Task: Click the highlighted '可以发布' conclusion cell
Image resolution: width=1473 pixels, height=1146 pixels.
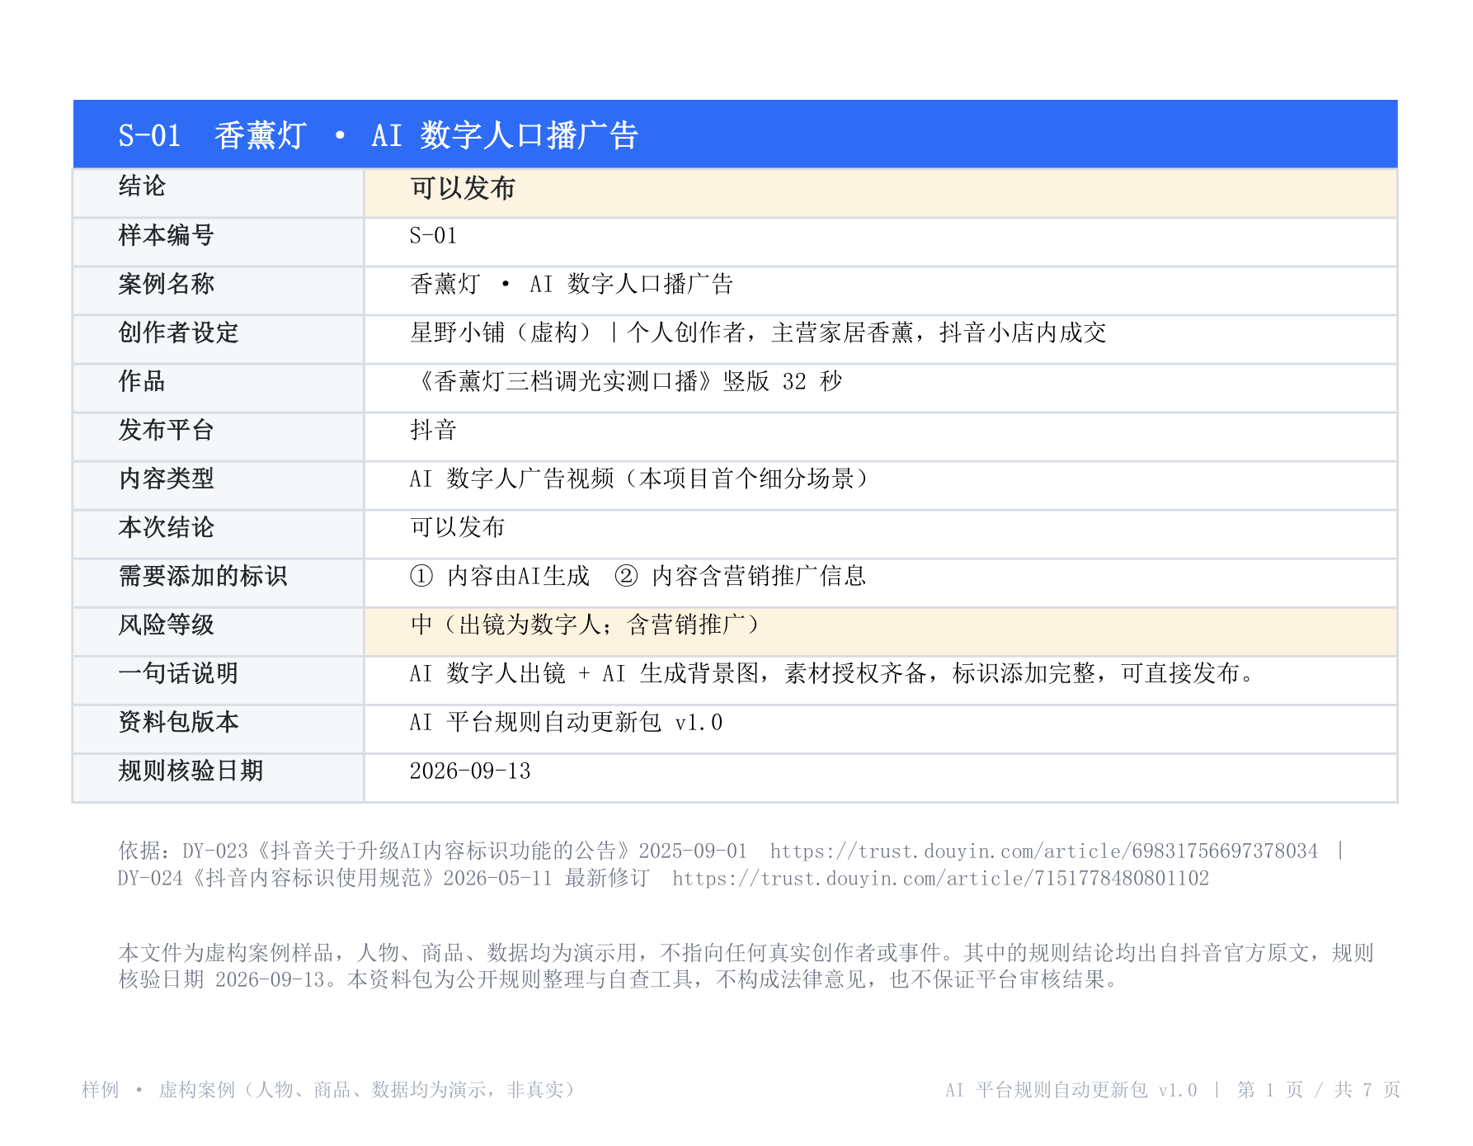Action: (880, 193)
